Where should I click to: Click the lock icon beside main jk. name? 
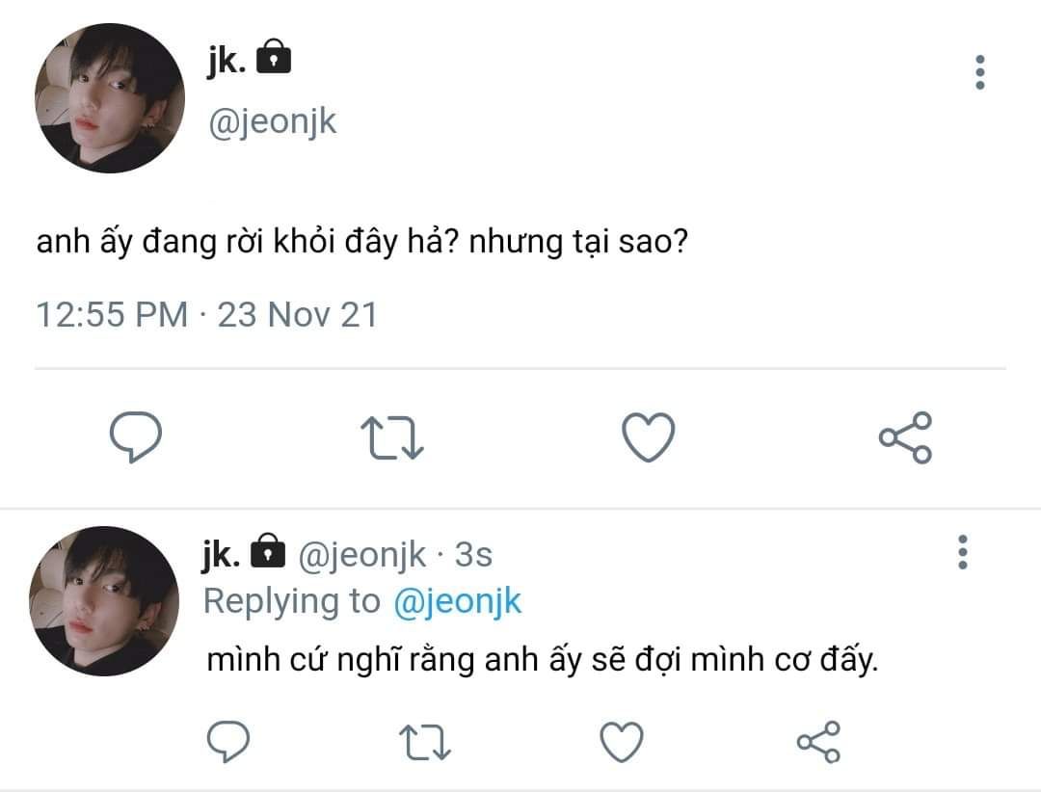(x=274, y=57)
